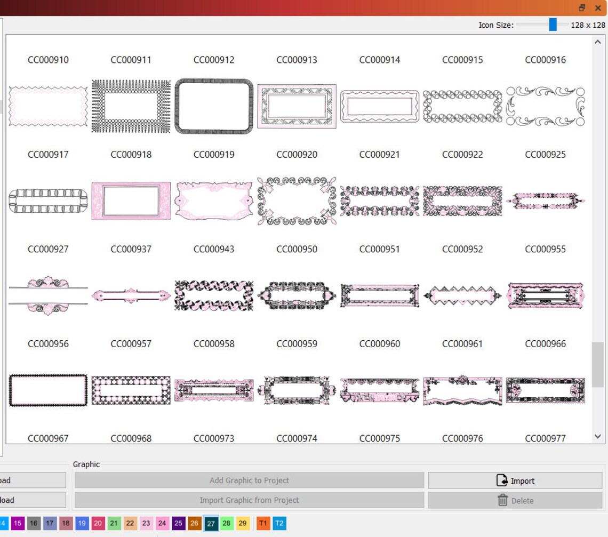Select the CC000917 zigzag frame graphic

[x=48, y=106]
